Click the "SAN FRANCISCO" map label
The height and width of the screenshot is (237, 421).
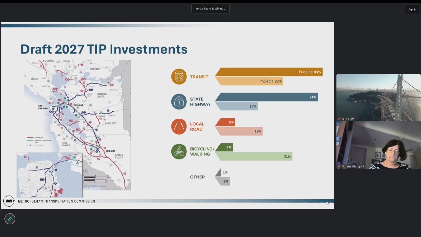[44, 107]
